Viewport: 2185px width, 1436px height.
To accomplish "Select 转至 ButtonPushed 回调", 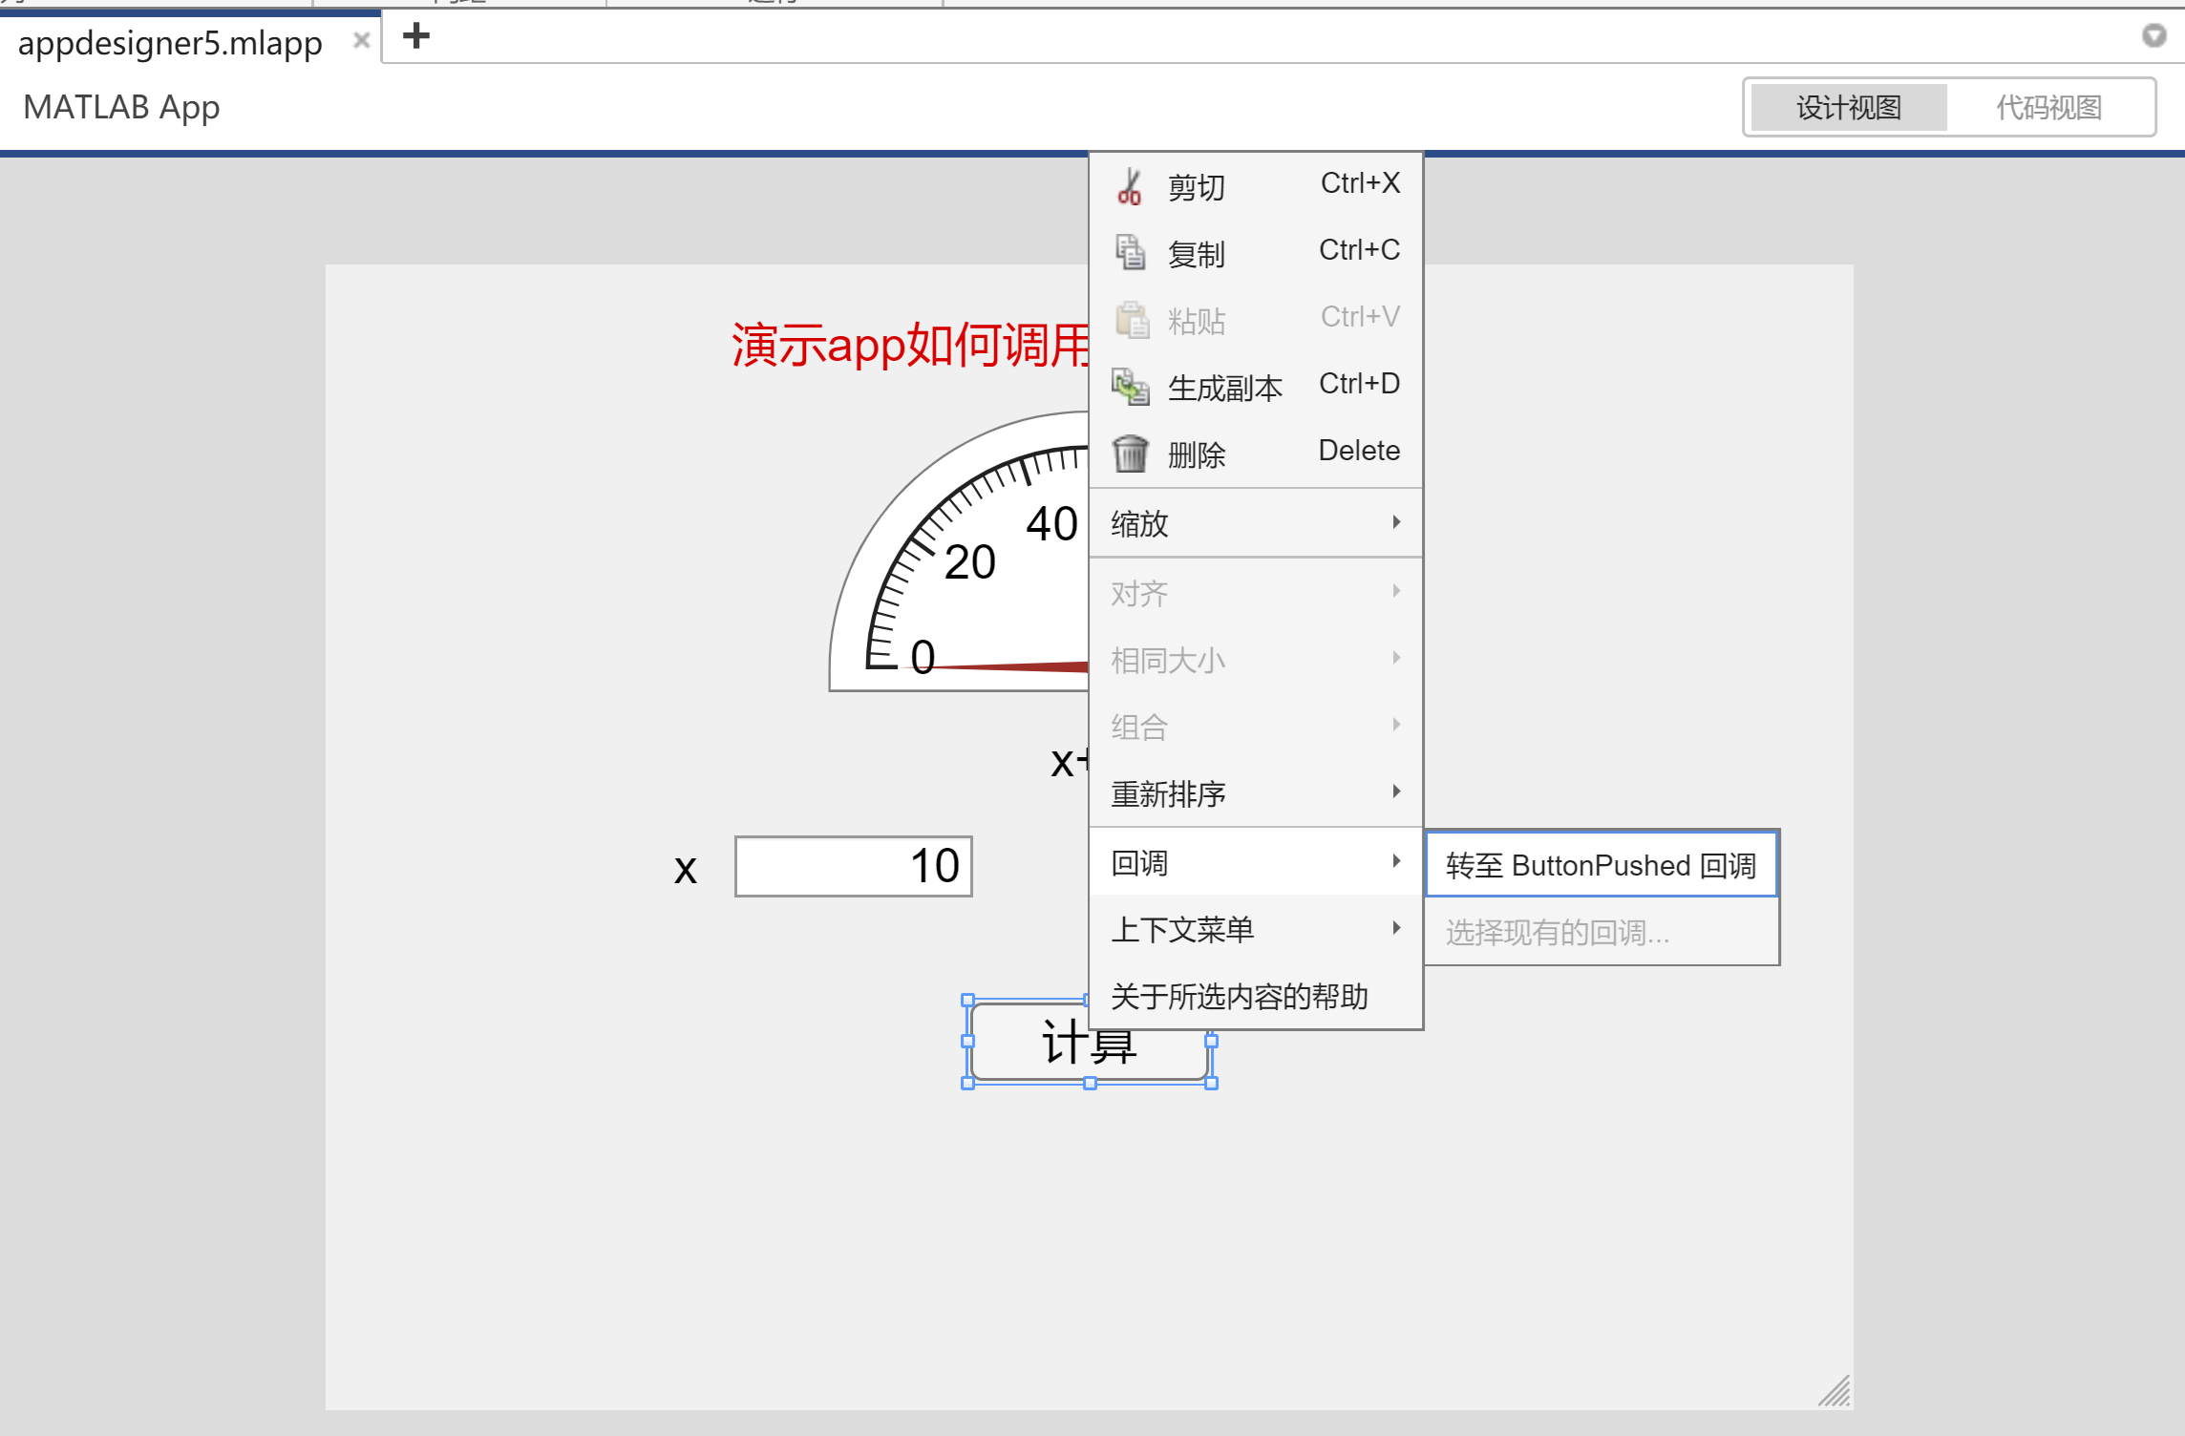I will 1601,865.
